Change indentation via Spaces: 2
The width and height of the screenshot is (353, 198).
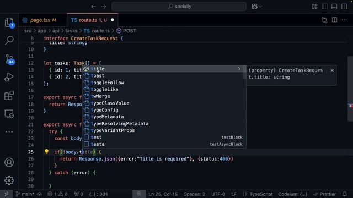pos(194,194)
